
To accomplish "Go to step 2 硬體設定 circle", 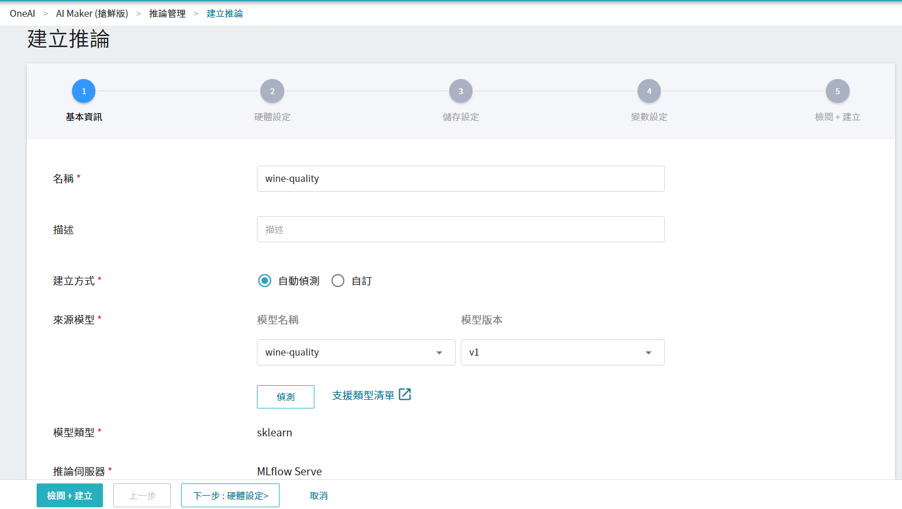I will click(x=272, y=91).
